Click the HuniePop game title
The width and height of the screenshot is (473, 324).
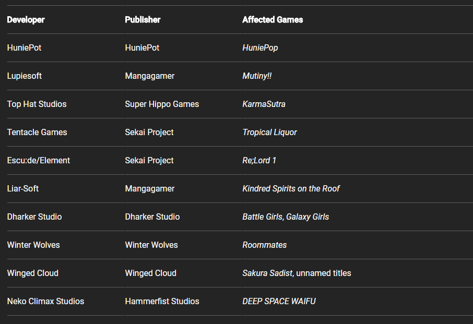point(260,48)
